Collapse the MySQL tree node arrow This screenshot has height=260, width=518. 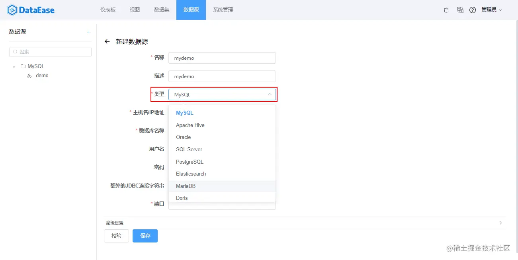click(x=14, y=66)
